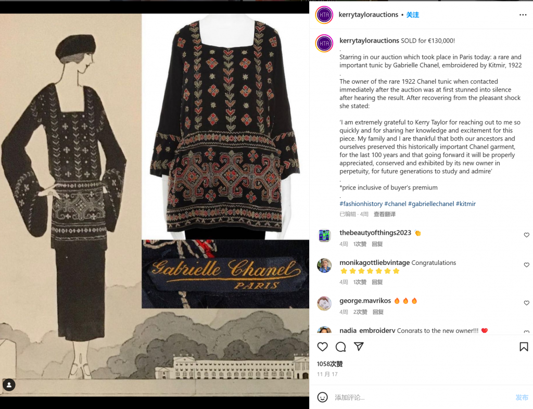This screenshot has height=409, width=533.
Task: Click 查看翻译 to translate caption
Action: coord(385,214)
